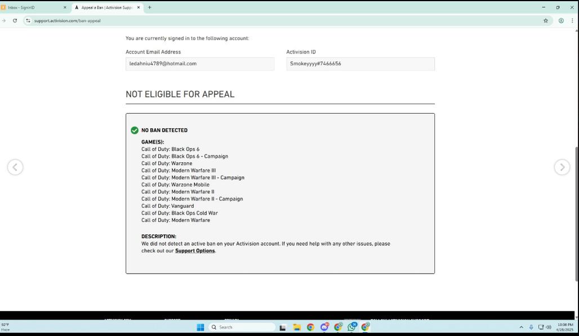Image resolution: width=579 pixels, height=336 pixels.
Task: Click the "Call of Duty: Vanguard" line
Action: [x=168, y=206]
